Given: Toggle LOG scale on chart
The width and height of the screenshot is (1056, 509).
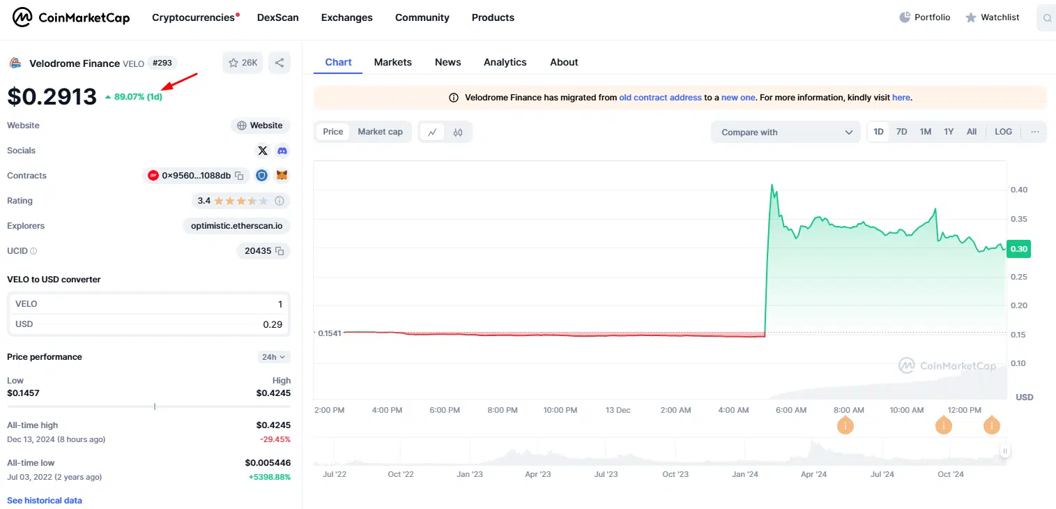Looking at the screenshot, I should point(1004,132).
